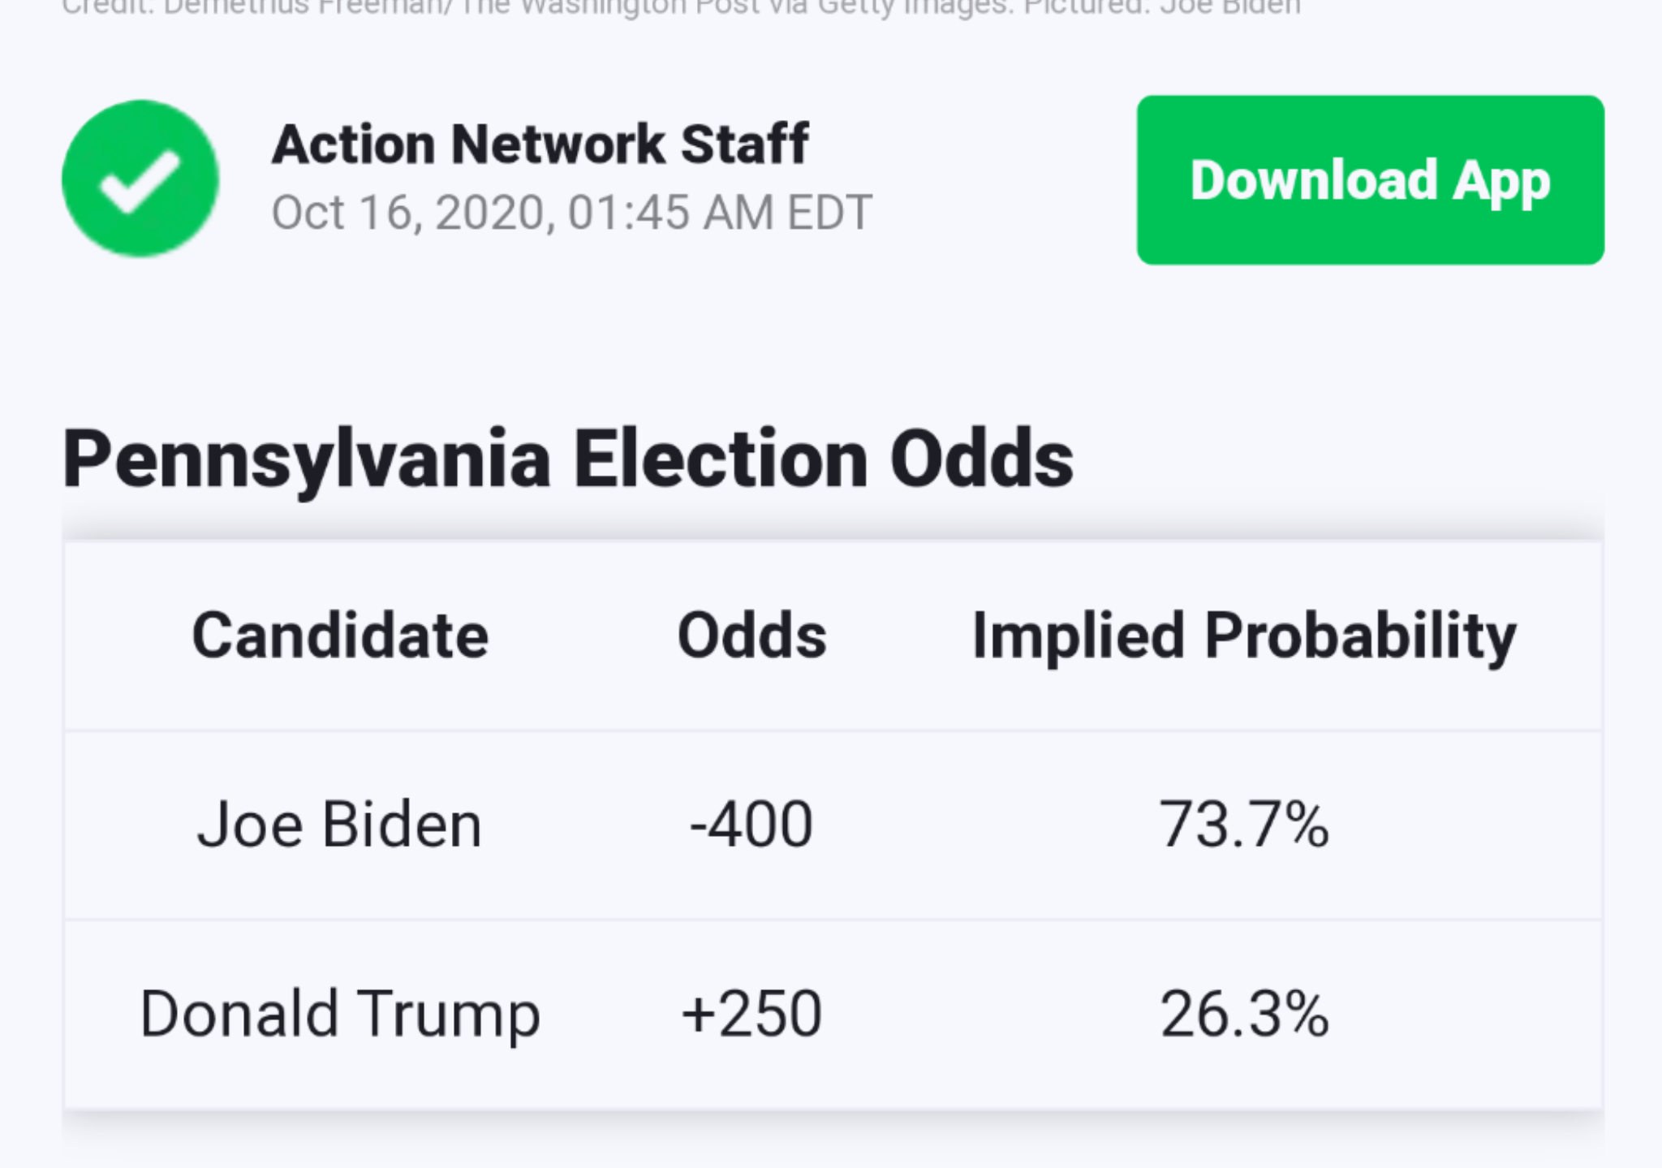Click the 'Pictured: Joe Biden' caption

pos(1162,8)
